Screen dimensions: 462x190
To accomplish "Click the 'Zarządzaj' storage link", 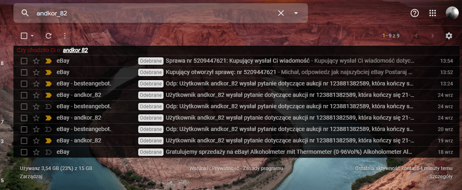I will 31,177.
